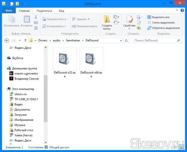Refresh the folder view in address bar

tap(126, 40)
